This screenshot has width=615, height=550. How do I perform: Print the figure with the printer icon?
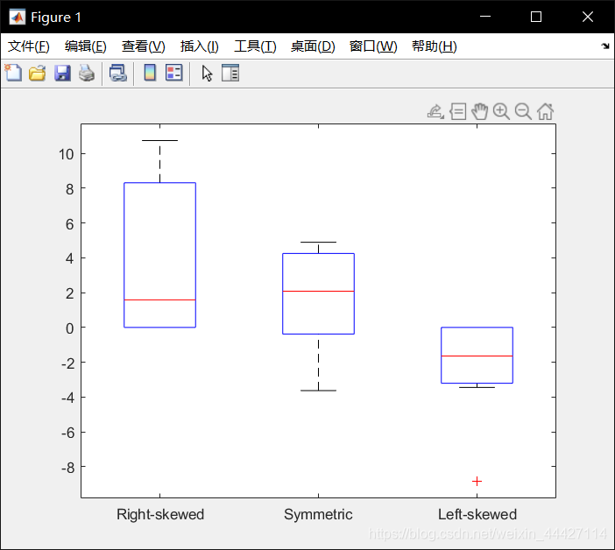point(87,74)
